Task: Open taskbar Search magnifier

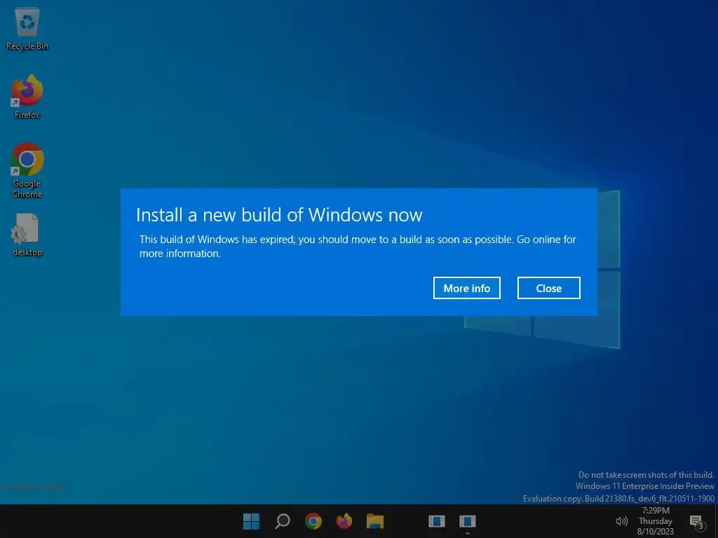Action: coord(283,521)
